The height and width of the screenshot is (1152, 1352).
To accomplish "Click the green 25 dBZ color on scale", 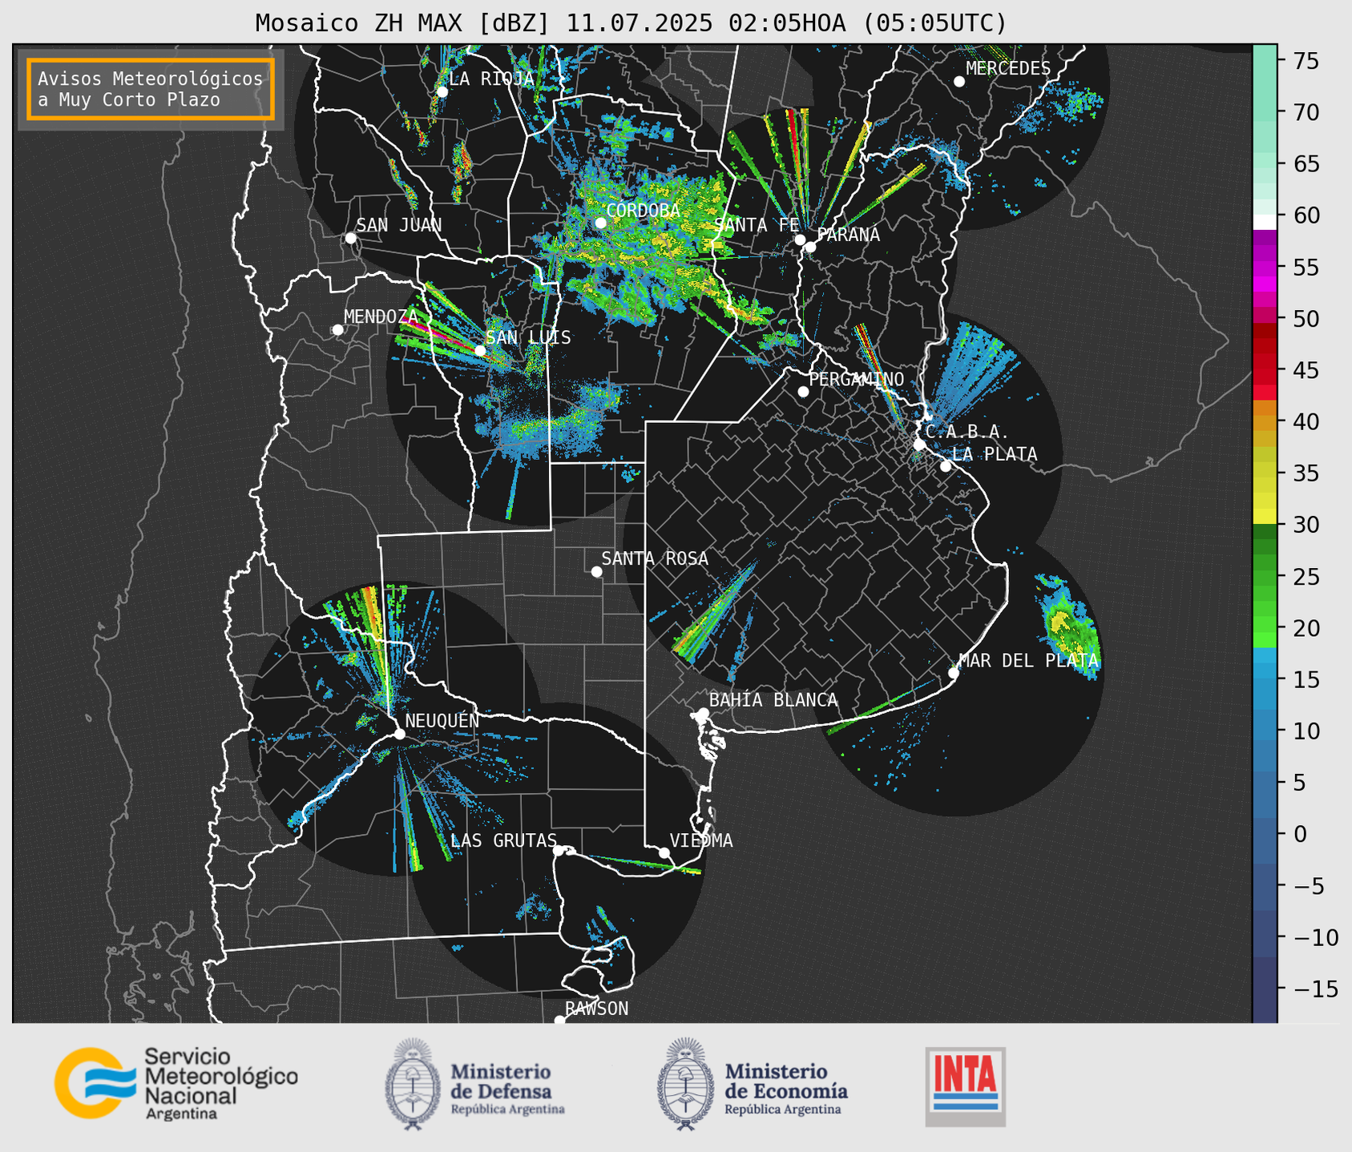I will point(1265,578).
